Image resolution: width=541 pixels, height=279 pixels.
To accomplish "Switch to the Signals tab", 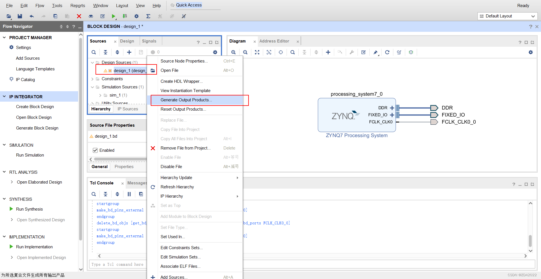I will pyautogui.click(x=149, y=41).
